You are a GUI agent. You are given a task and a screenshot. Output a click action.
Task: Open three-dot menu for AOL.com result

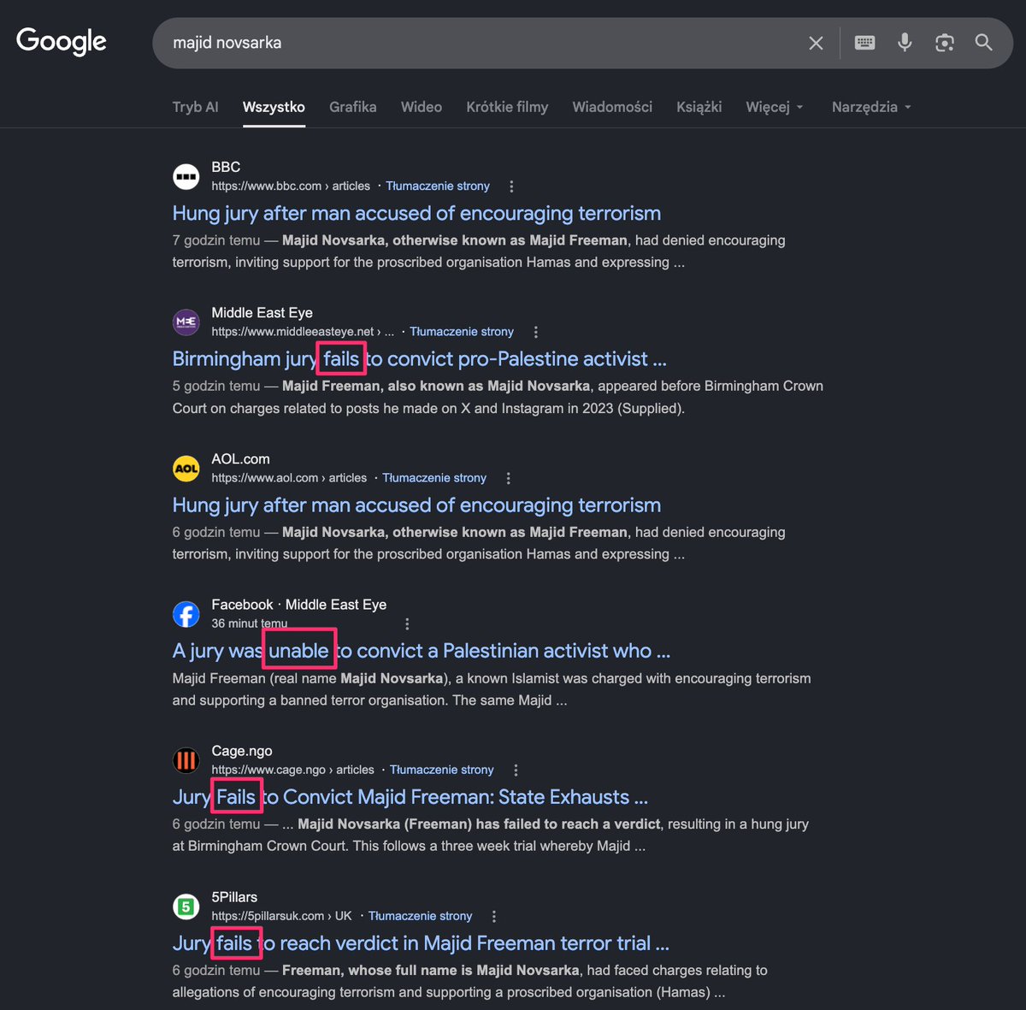pos(508,478)
